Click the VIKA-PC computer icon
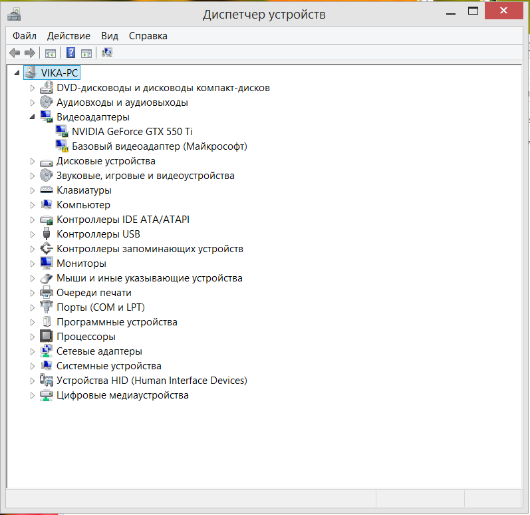Viewport: 530px width, 515px height. click(31, 73)
